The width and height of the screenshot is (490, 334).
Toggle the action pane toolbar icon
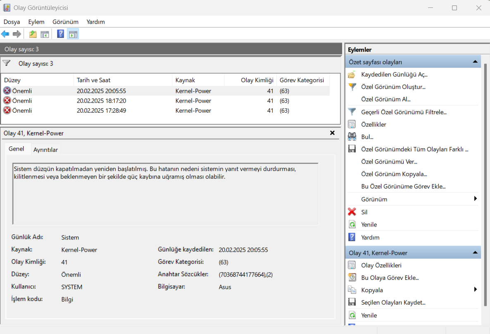73,34
